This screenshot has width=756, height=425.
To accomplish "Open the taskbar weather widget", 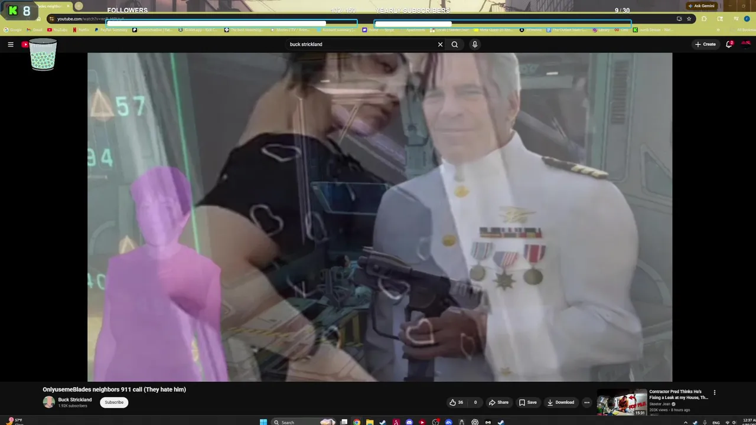I will point(16,421).
